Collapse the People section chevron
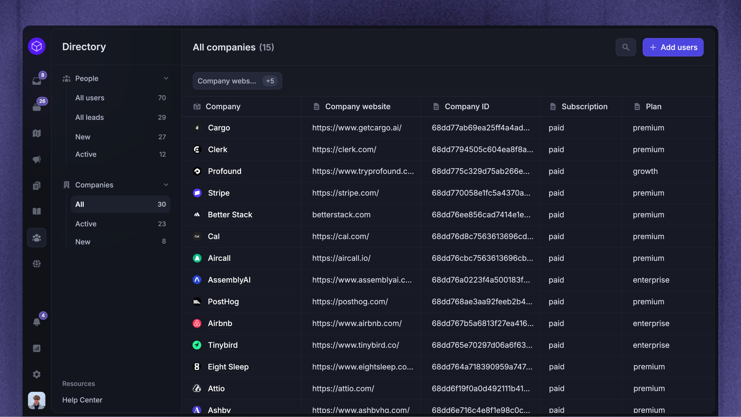The height and width of the screenshot is (417, 741). pyautogui.click(x=166, y=78)
